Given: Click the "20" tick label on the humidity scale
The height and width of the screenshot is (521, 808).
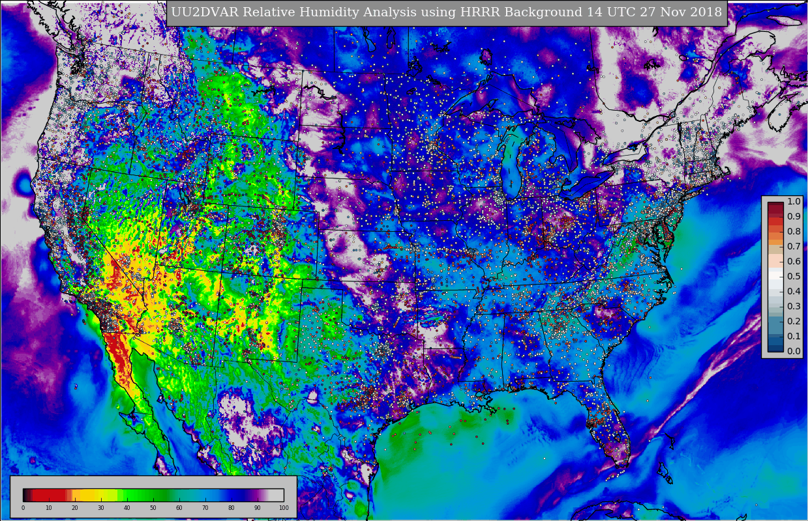Looking at the screenshot, I should [75, 508].
